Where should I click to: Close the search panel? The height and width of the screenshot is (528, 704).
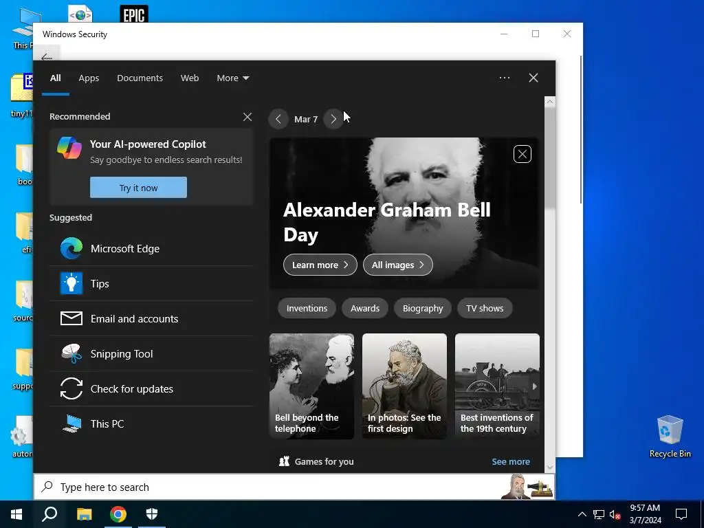[x=533, y=78]
